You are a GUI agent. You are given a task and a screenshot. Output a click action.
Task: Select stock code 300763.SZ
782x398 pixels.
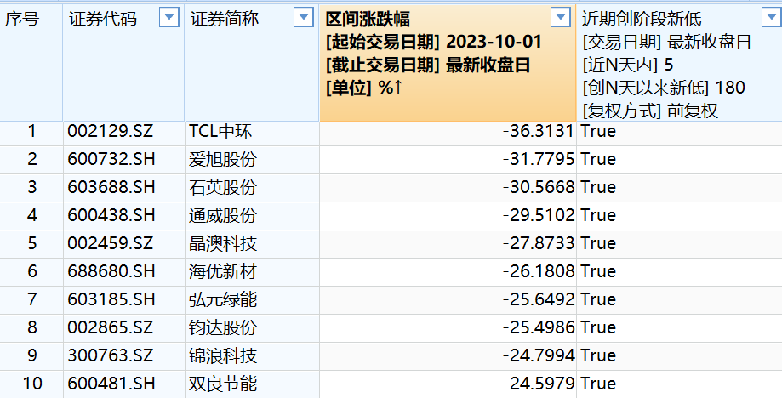(x=111, y=355)
